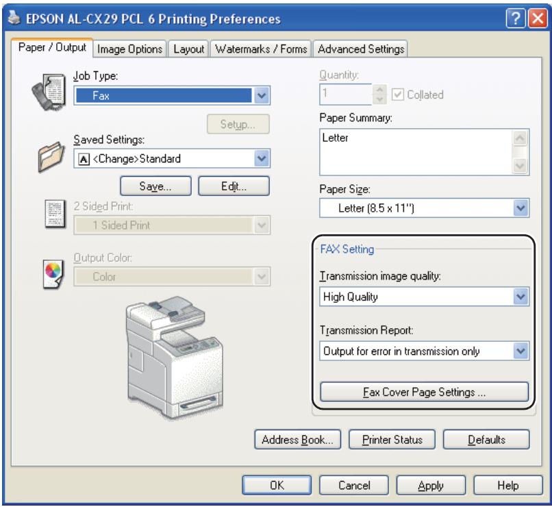The image size is (552, 507).
Task: Click the Apply button
Action: click(x=431, y=485)
